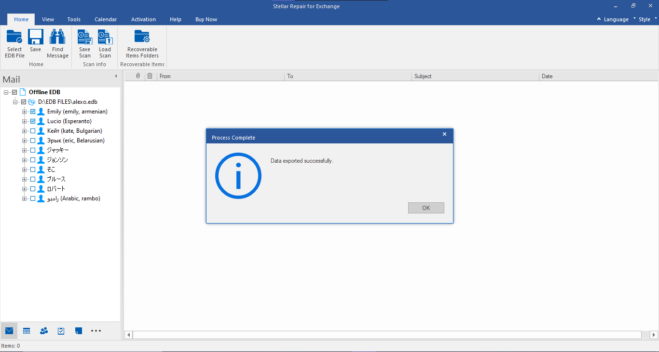
Task: Switch to the Notes view icon
Action: click(79, 331)
